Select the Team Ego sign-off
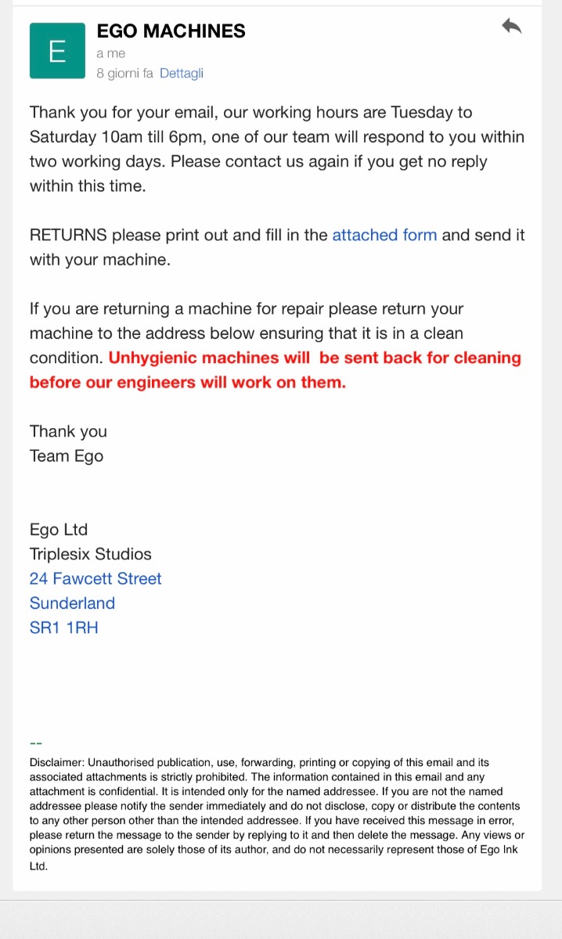 pyautogui.click(x=67, y=456)
